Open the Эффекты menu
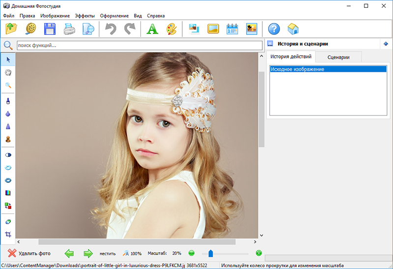The image size is (393, 269). coord(84,16)
